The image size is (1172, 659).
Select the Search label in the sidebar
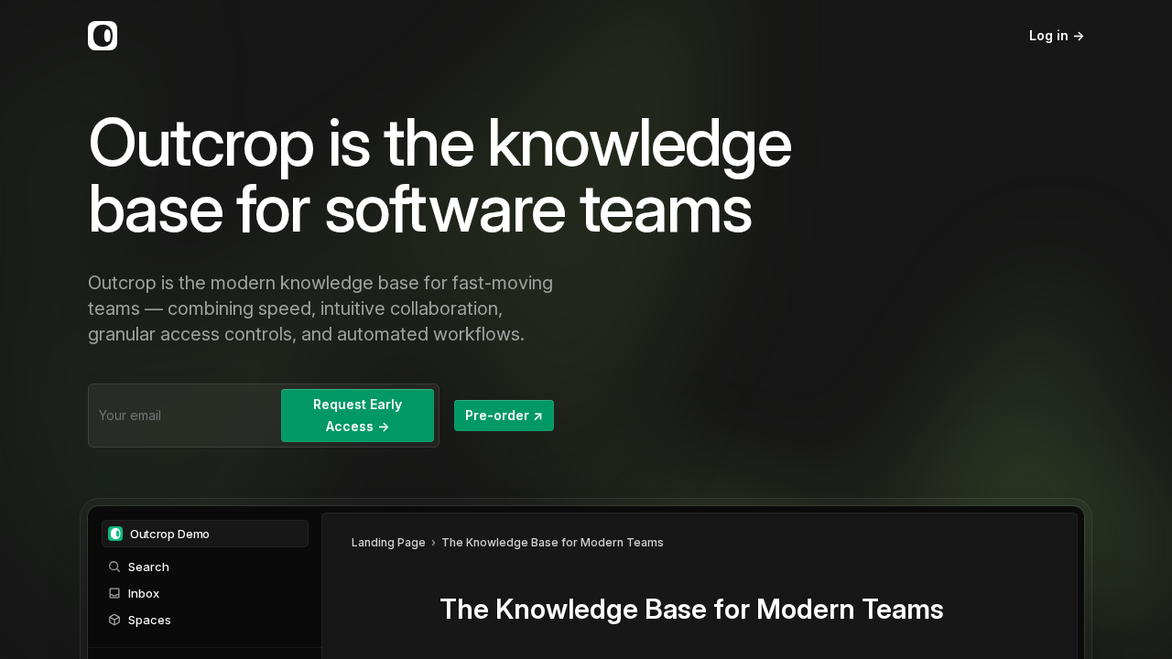[148, 567]
